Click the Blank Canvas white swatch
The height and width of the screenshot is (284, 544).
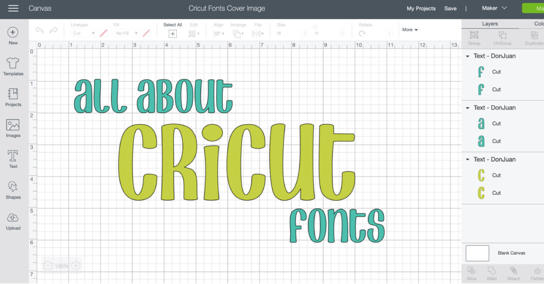477,253
